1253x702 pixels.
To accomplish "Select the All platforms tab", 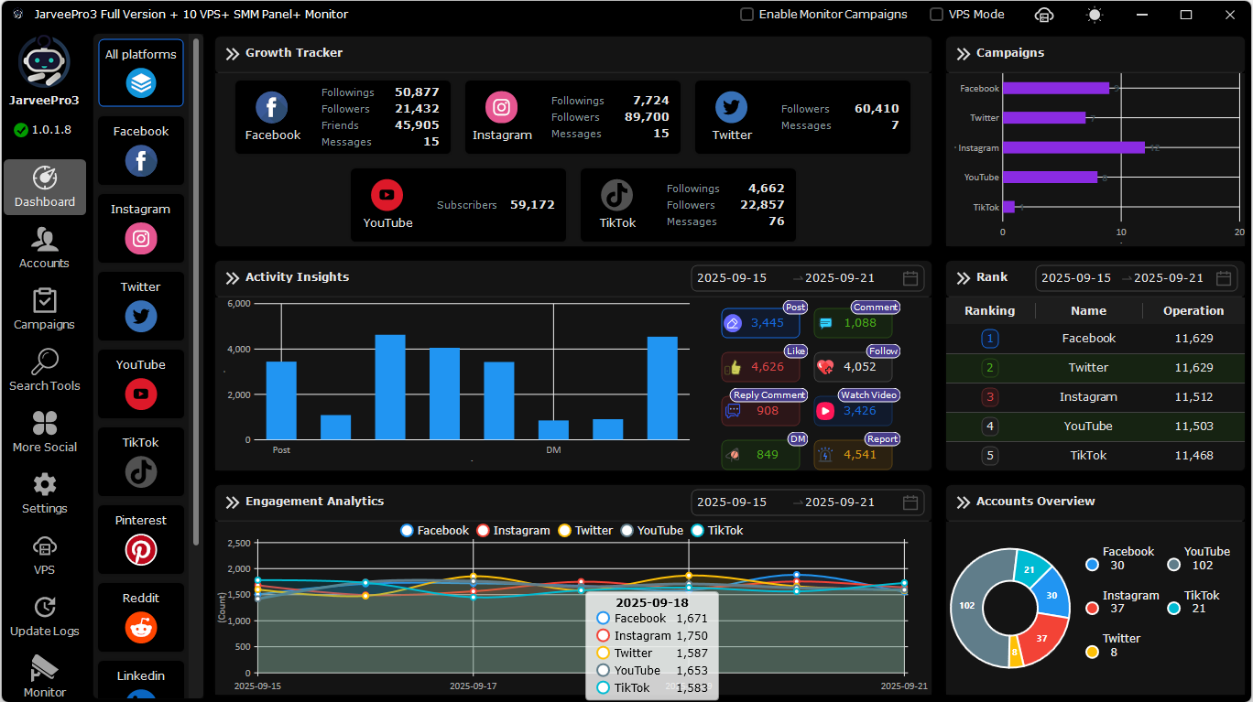I will [x=141, y=73].
